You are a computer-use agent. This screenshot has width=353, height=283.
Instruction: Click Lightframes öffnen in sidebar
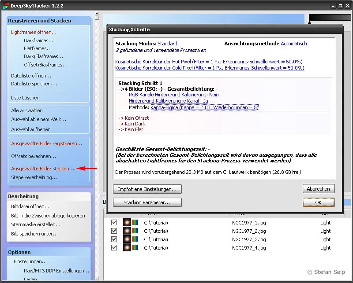pyautogui.click(x=34, y=32)
